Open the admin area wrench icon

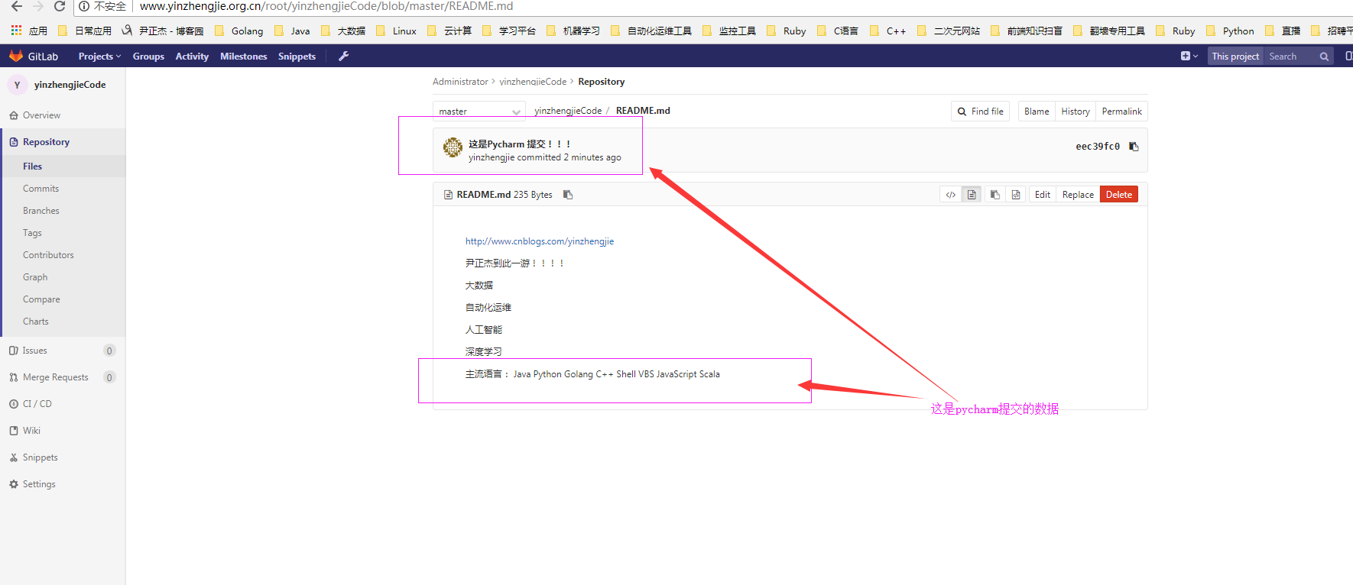tap(344, 56)
